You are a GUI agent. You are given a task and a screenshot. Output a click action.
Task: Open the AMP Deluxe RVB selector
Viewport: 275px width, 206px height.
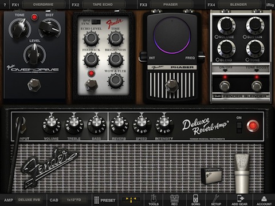[x=29, y=200]
